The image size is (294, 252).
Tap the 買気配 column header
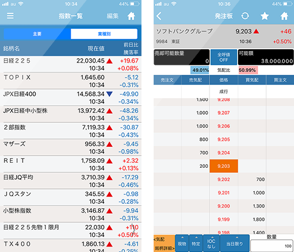coord(252,80)
